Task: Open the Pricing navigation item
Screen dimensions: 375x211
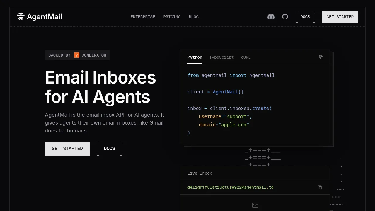Action: [172, 17]
